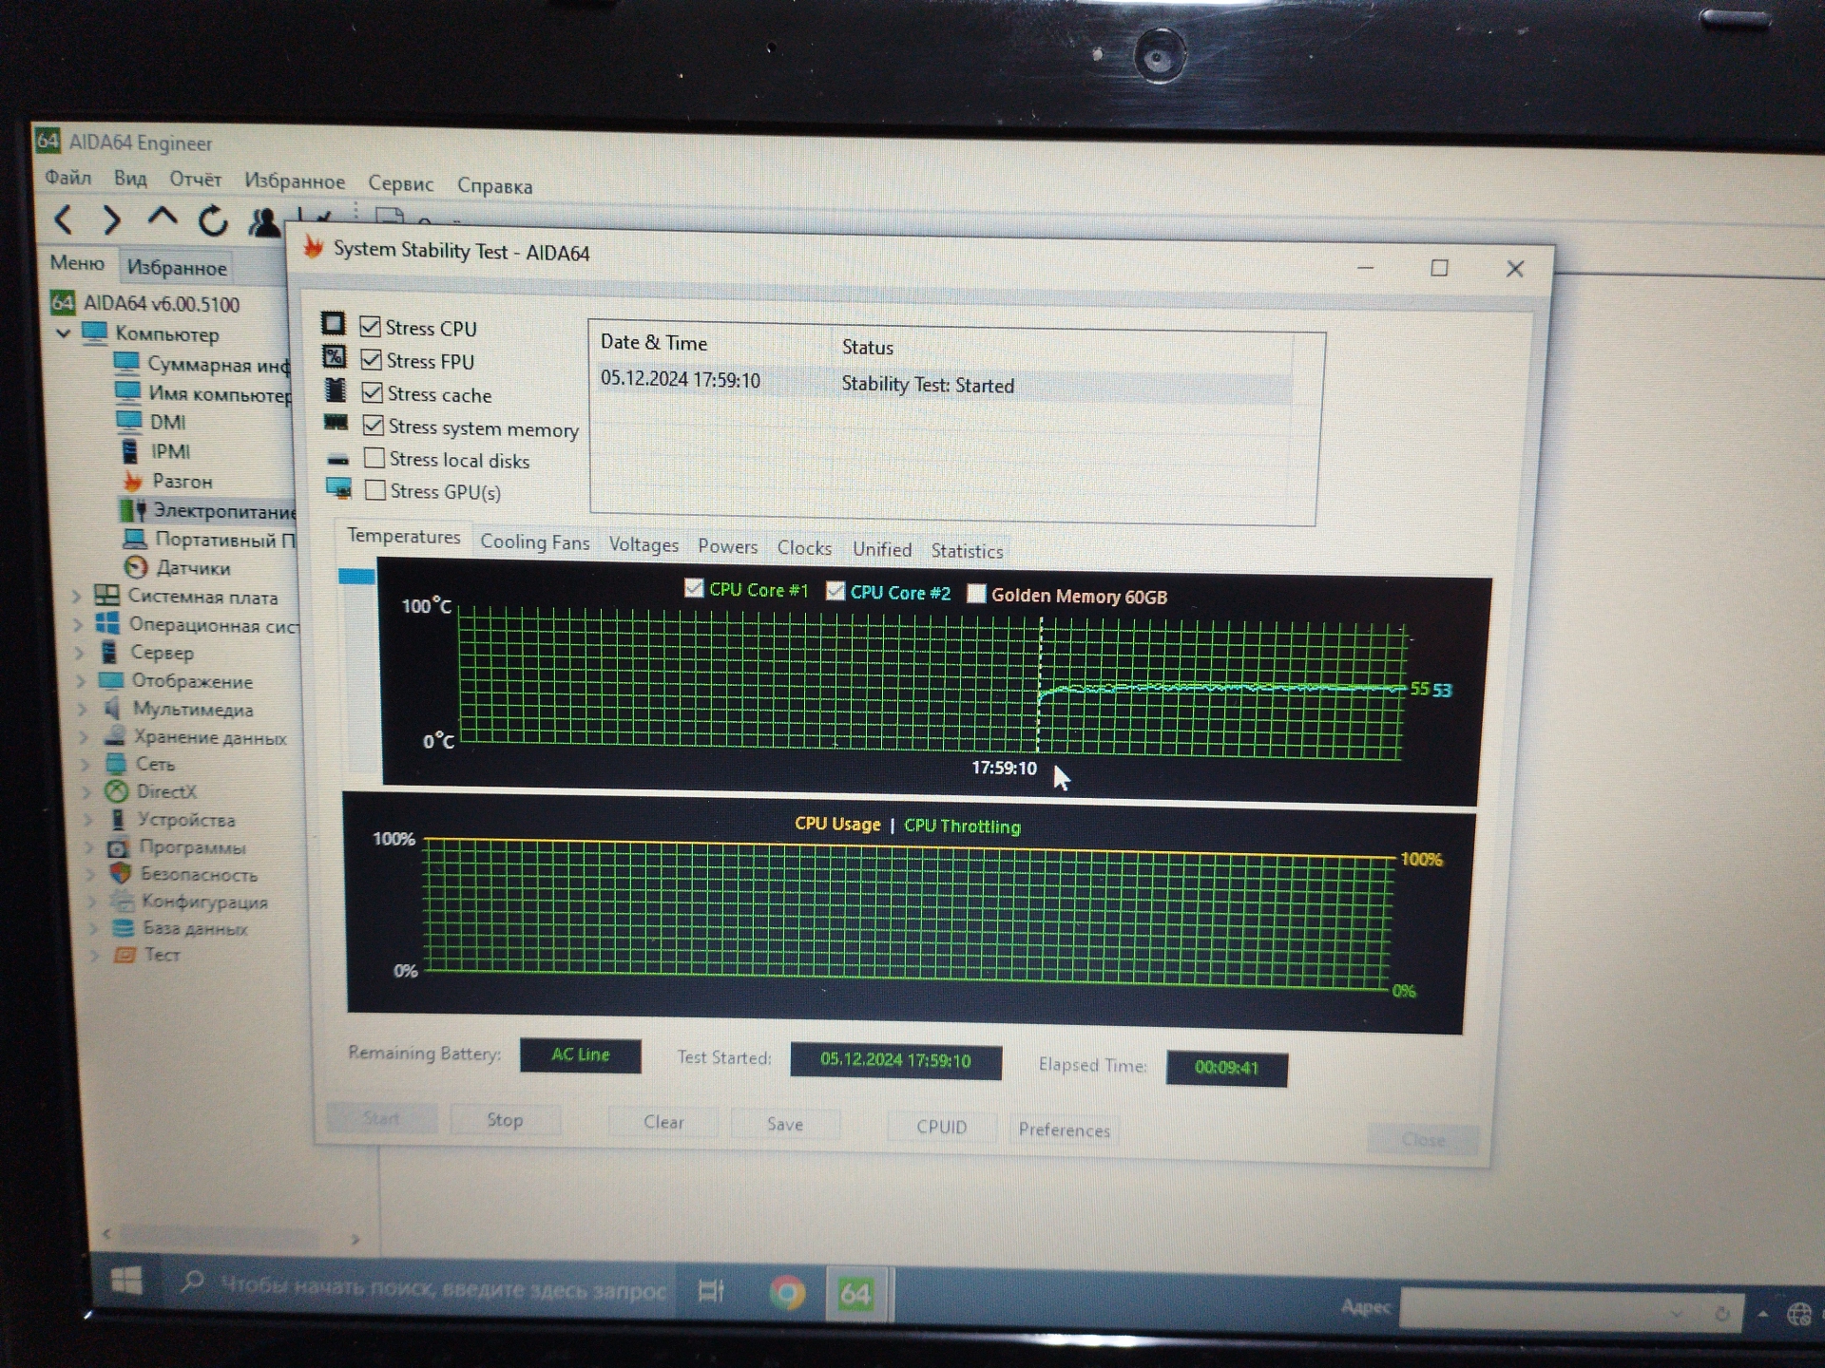
Task: Expand the Хранение данных node
Action: [x=85, y=737]
